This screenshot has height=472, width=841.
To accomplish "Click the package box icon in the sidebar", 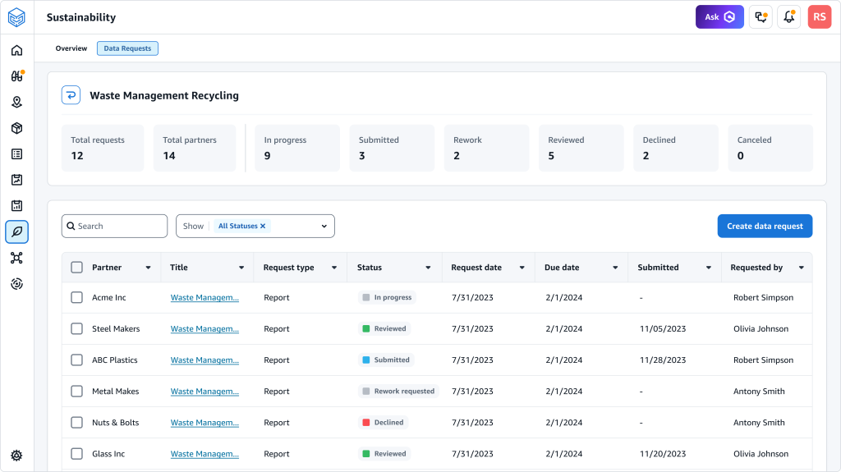I will [16, 128].
